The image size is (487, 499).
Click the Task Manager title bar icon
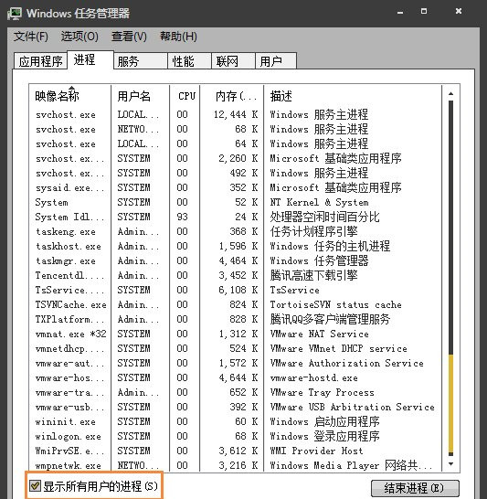point(15,14)
